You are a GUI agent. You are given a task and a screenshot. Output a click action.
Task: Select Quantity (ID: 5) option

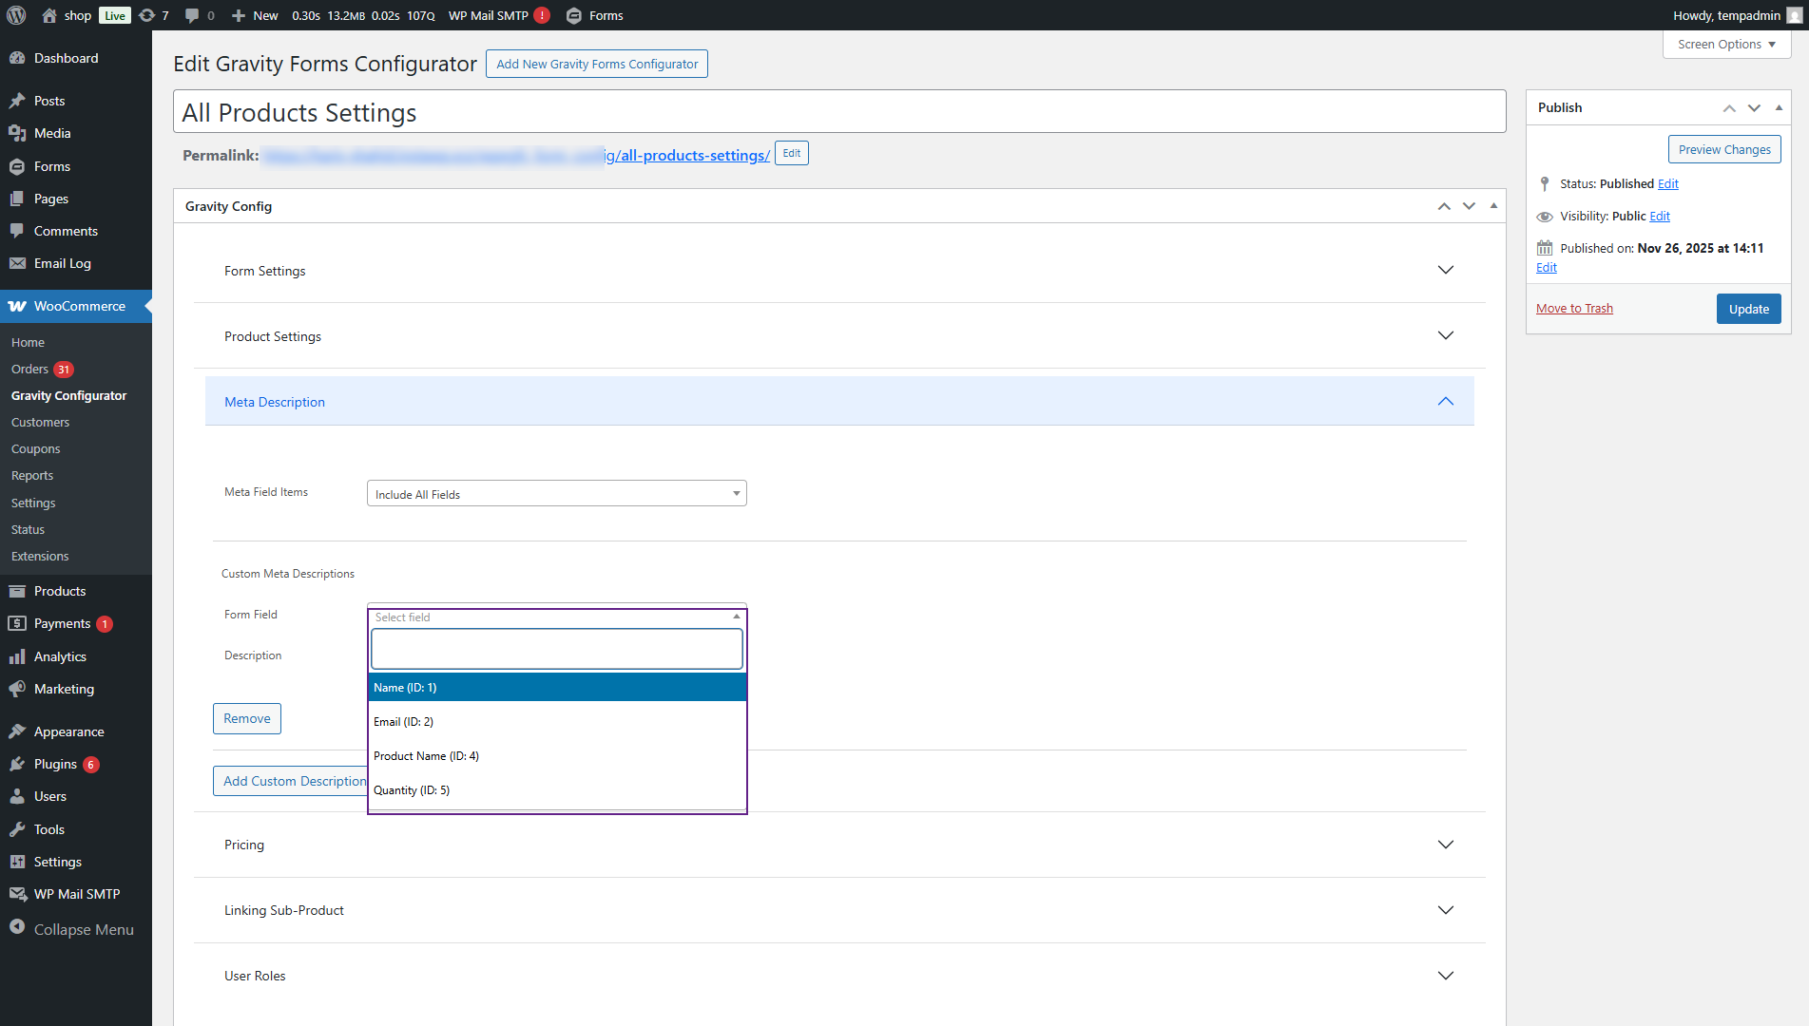coord(557,790)
